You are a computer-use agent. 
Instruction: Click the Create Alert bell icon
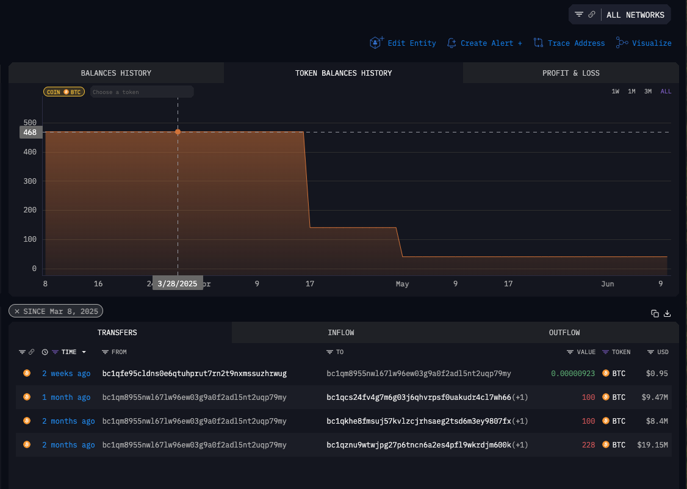[x=451, y=43]
